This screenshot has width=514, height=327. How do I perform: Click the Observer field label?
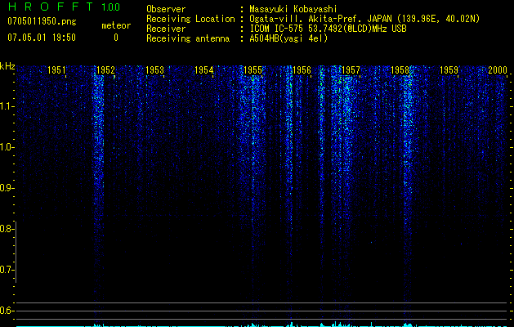click(166, 9)
